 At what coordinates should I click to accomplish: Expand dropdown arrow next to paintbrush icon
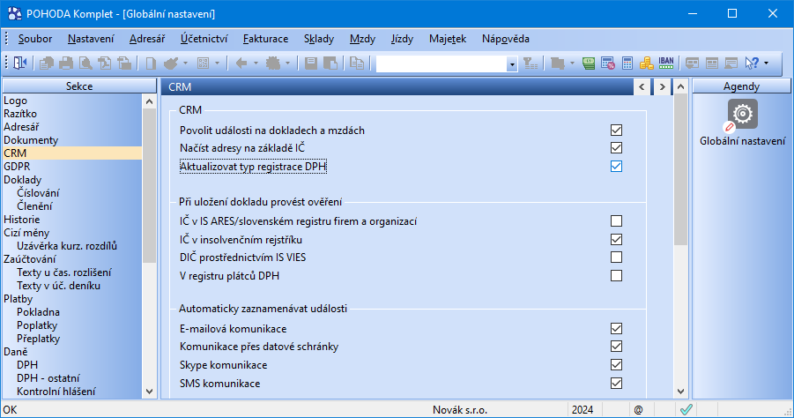point(185,63)
